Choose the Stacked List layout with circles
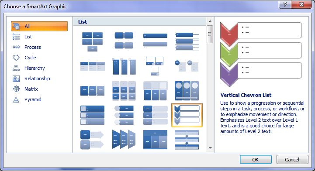The height and width of the screenshot is (171, 315). coord(187,66)
